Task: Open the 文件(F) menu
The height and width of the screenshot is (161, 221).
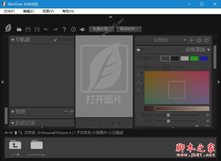Action: coord(9,11)
